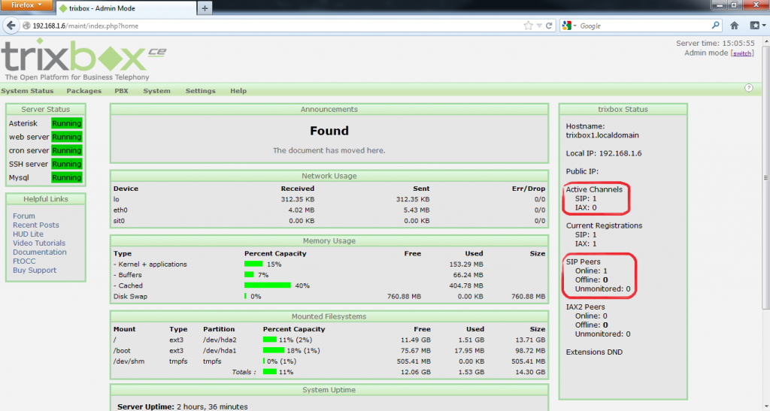
Task: Click sit0 device row
Action: tap(329, 221)
